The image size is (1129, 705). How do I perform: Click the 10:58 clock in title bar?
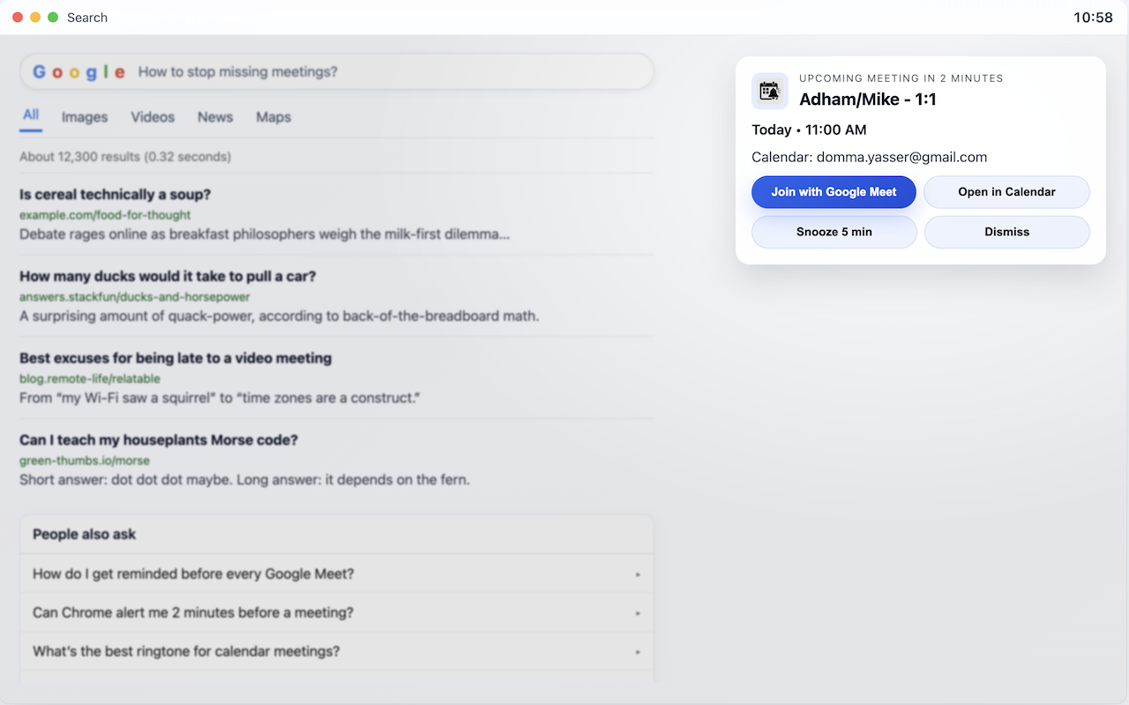click(x=1093, y=18)
